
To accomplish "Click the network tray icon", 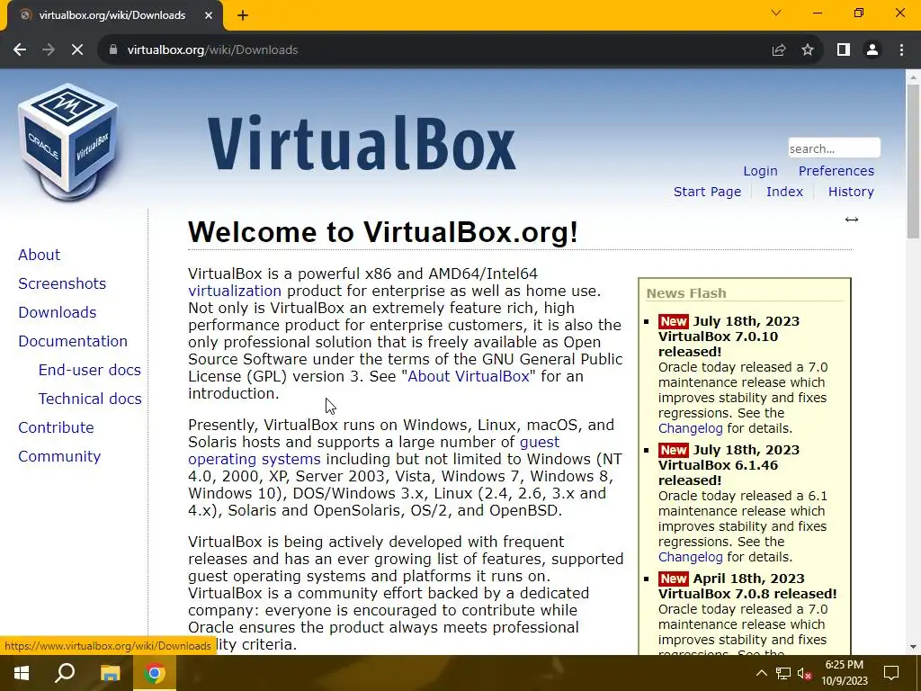I will 783,673.
